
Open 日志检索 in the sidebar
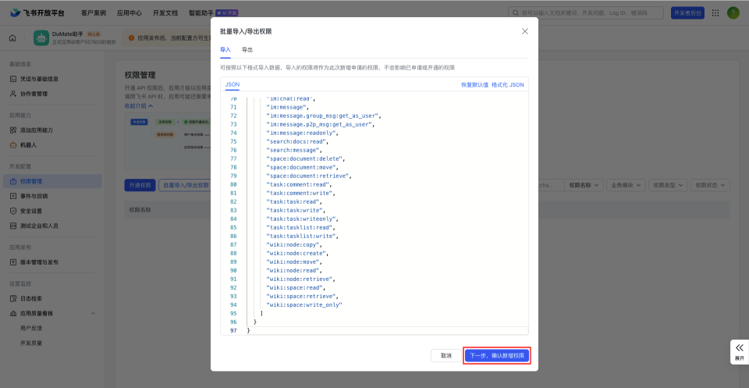coord(31,298)
